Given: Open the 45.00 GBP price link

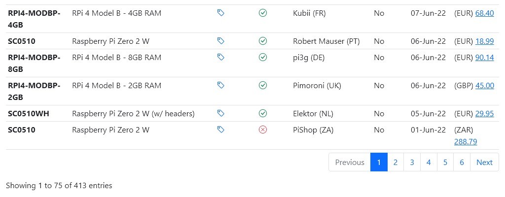Looking at the screenshot, I should tap(484, 86).
